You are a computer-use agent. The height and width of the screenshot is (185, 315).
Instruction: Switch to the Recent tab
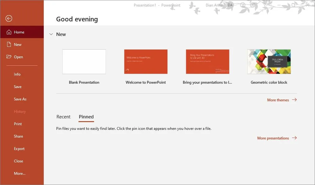click(63, 117)
